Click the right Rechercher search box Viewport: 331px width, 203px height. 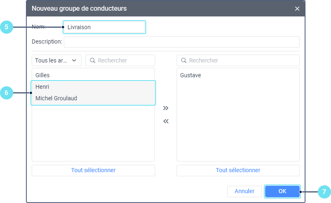241,60
